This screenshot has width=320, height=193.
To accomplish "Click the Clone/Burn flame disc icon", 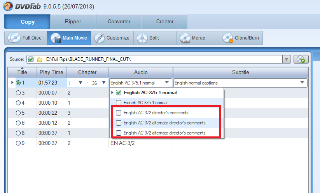I will click(228, 38).
